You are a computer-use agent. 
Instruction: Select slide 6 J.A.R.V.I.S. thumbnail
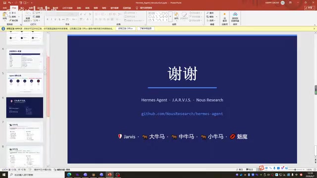click(x=25, y=108)
